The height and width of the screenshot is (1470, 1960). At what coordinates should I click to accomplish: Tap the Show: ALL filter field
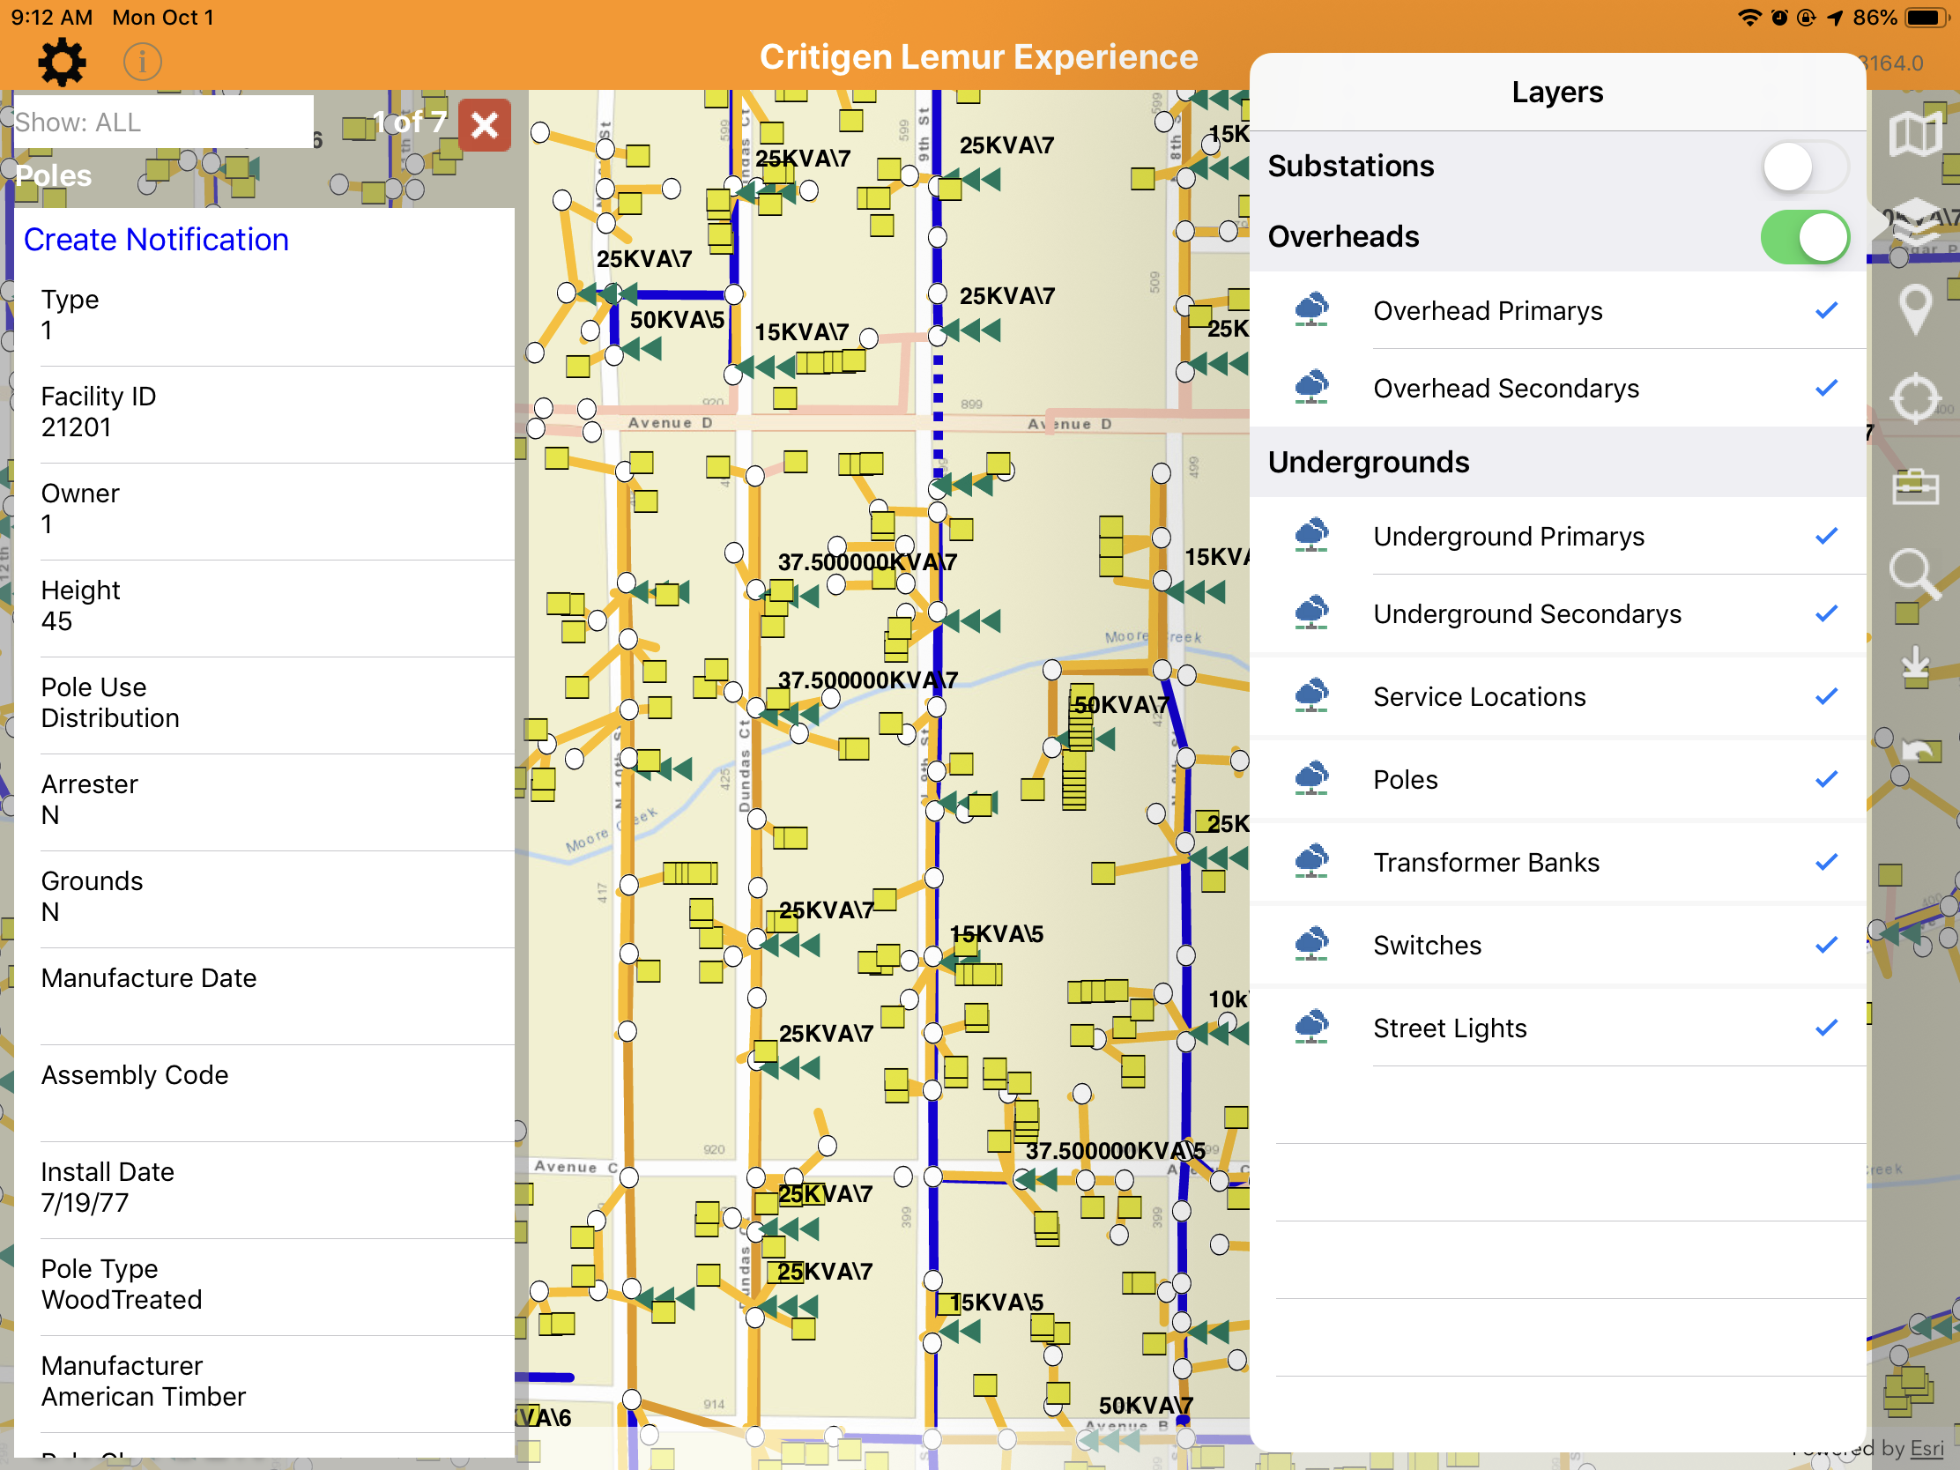pos(164,122)
